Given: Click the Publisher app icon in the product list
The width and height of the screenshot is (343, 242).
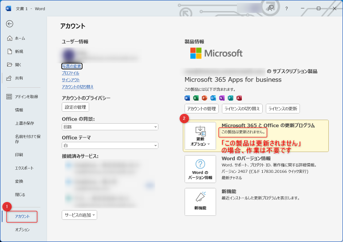Looking at the screenshot, I should pyautogui.click(x=230, y=98).
